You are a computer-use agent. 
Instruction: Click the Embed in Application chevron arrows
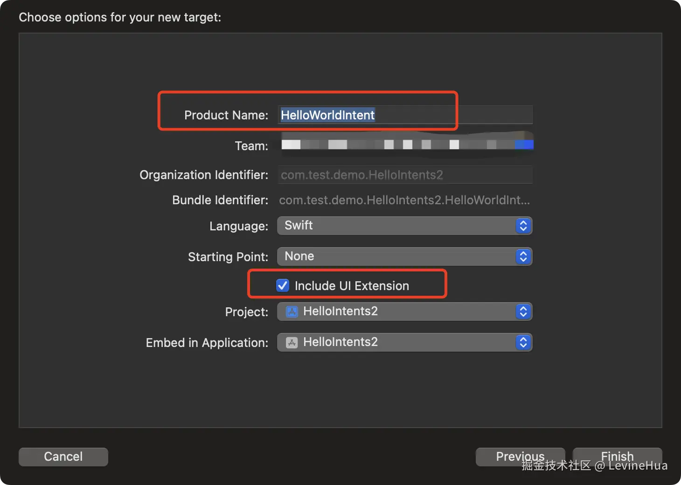point(523,343)
